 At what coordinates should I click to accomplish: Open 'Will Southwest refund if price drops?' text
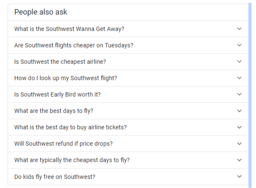pos(63,144)
